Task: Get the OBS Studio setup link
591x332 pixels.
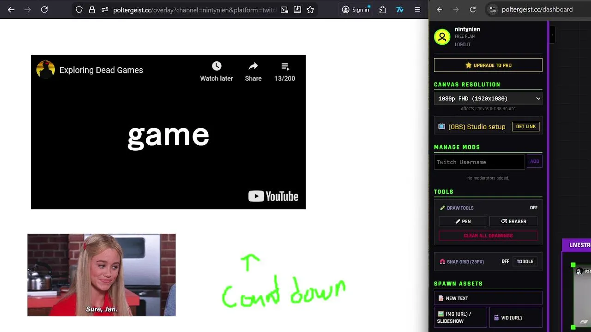Action: coord(525,127)
